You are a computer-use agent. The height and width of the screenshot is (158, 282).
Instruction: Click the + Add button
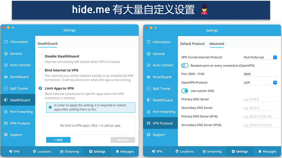click(58, 140)
